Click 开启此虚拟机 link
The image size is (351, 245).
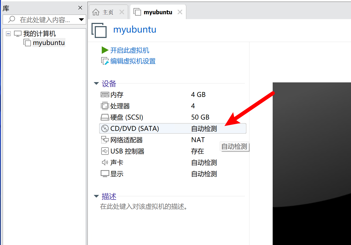(130, 50)
